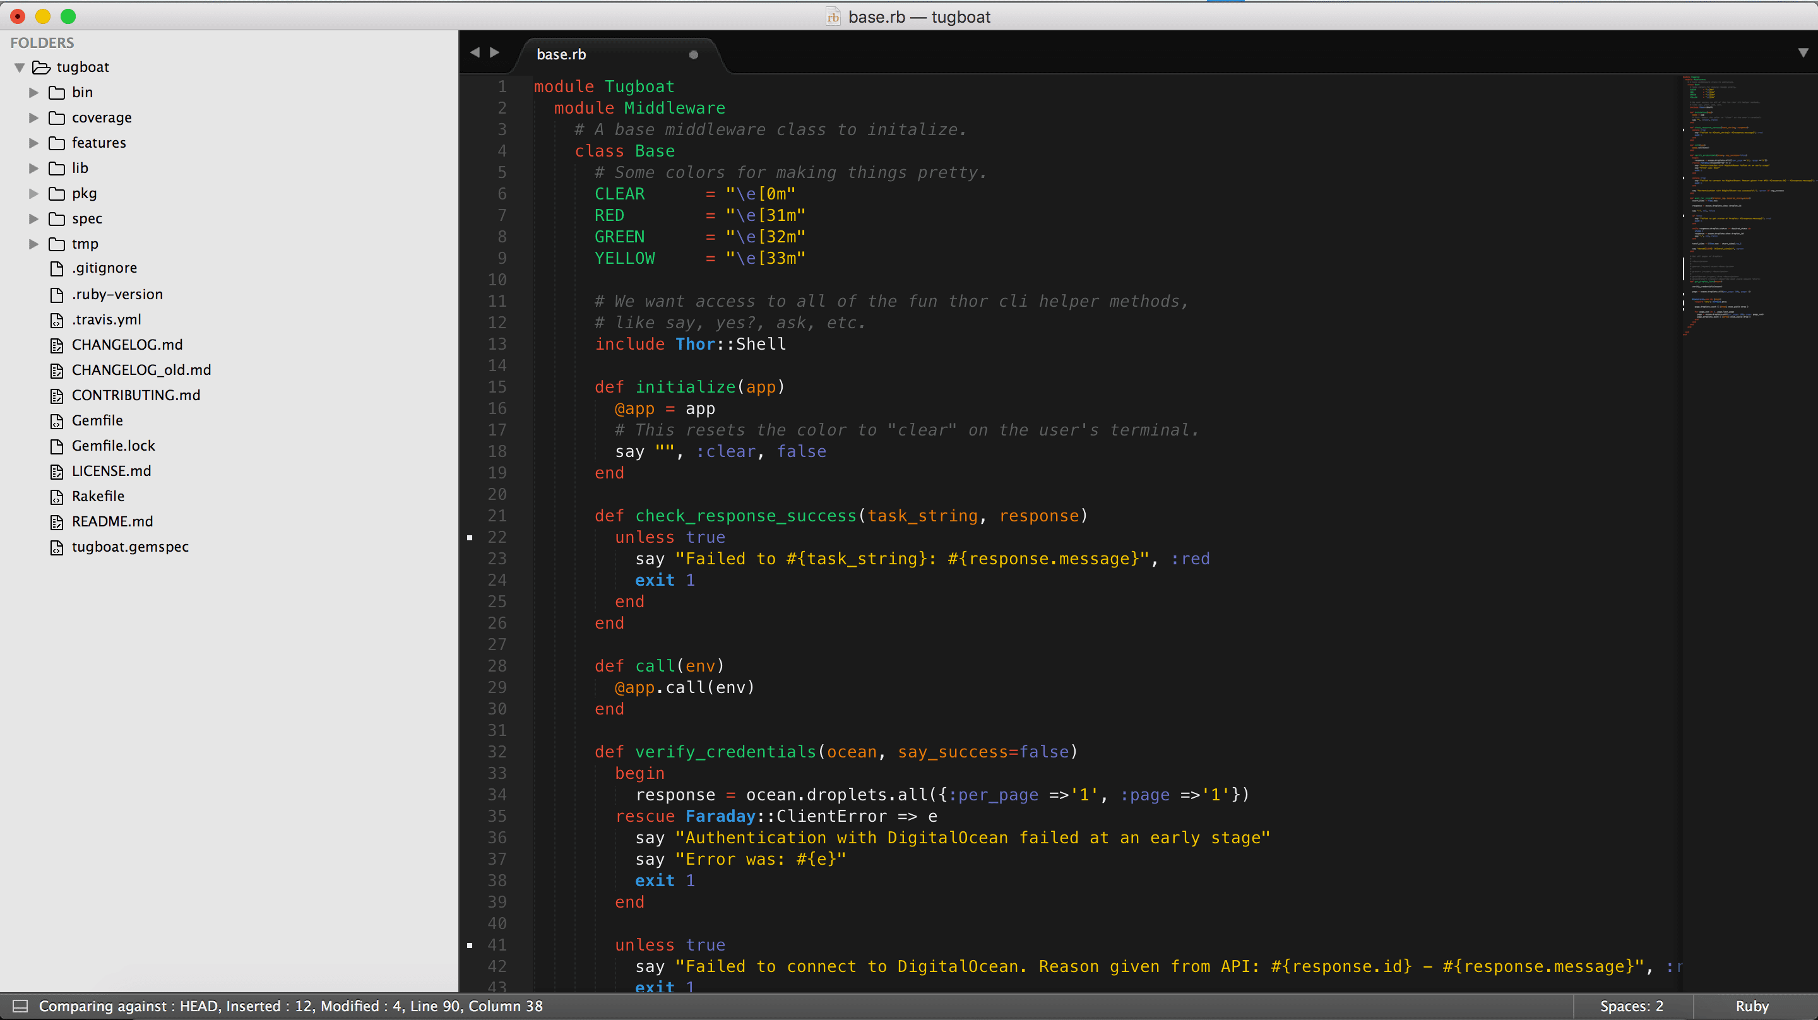Click the unsaved changes dot on base.rb tab

[694, 54]
